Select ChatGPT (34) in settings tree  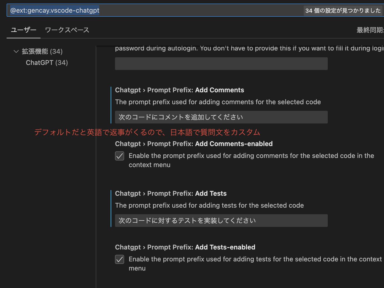(47, 63)
